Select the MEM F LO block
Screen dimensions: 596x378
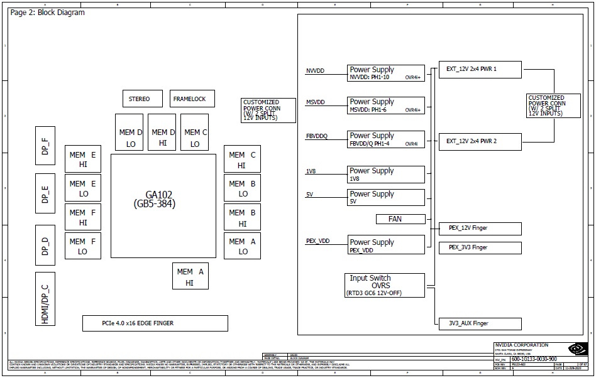[x=83, y=246]
